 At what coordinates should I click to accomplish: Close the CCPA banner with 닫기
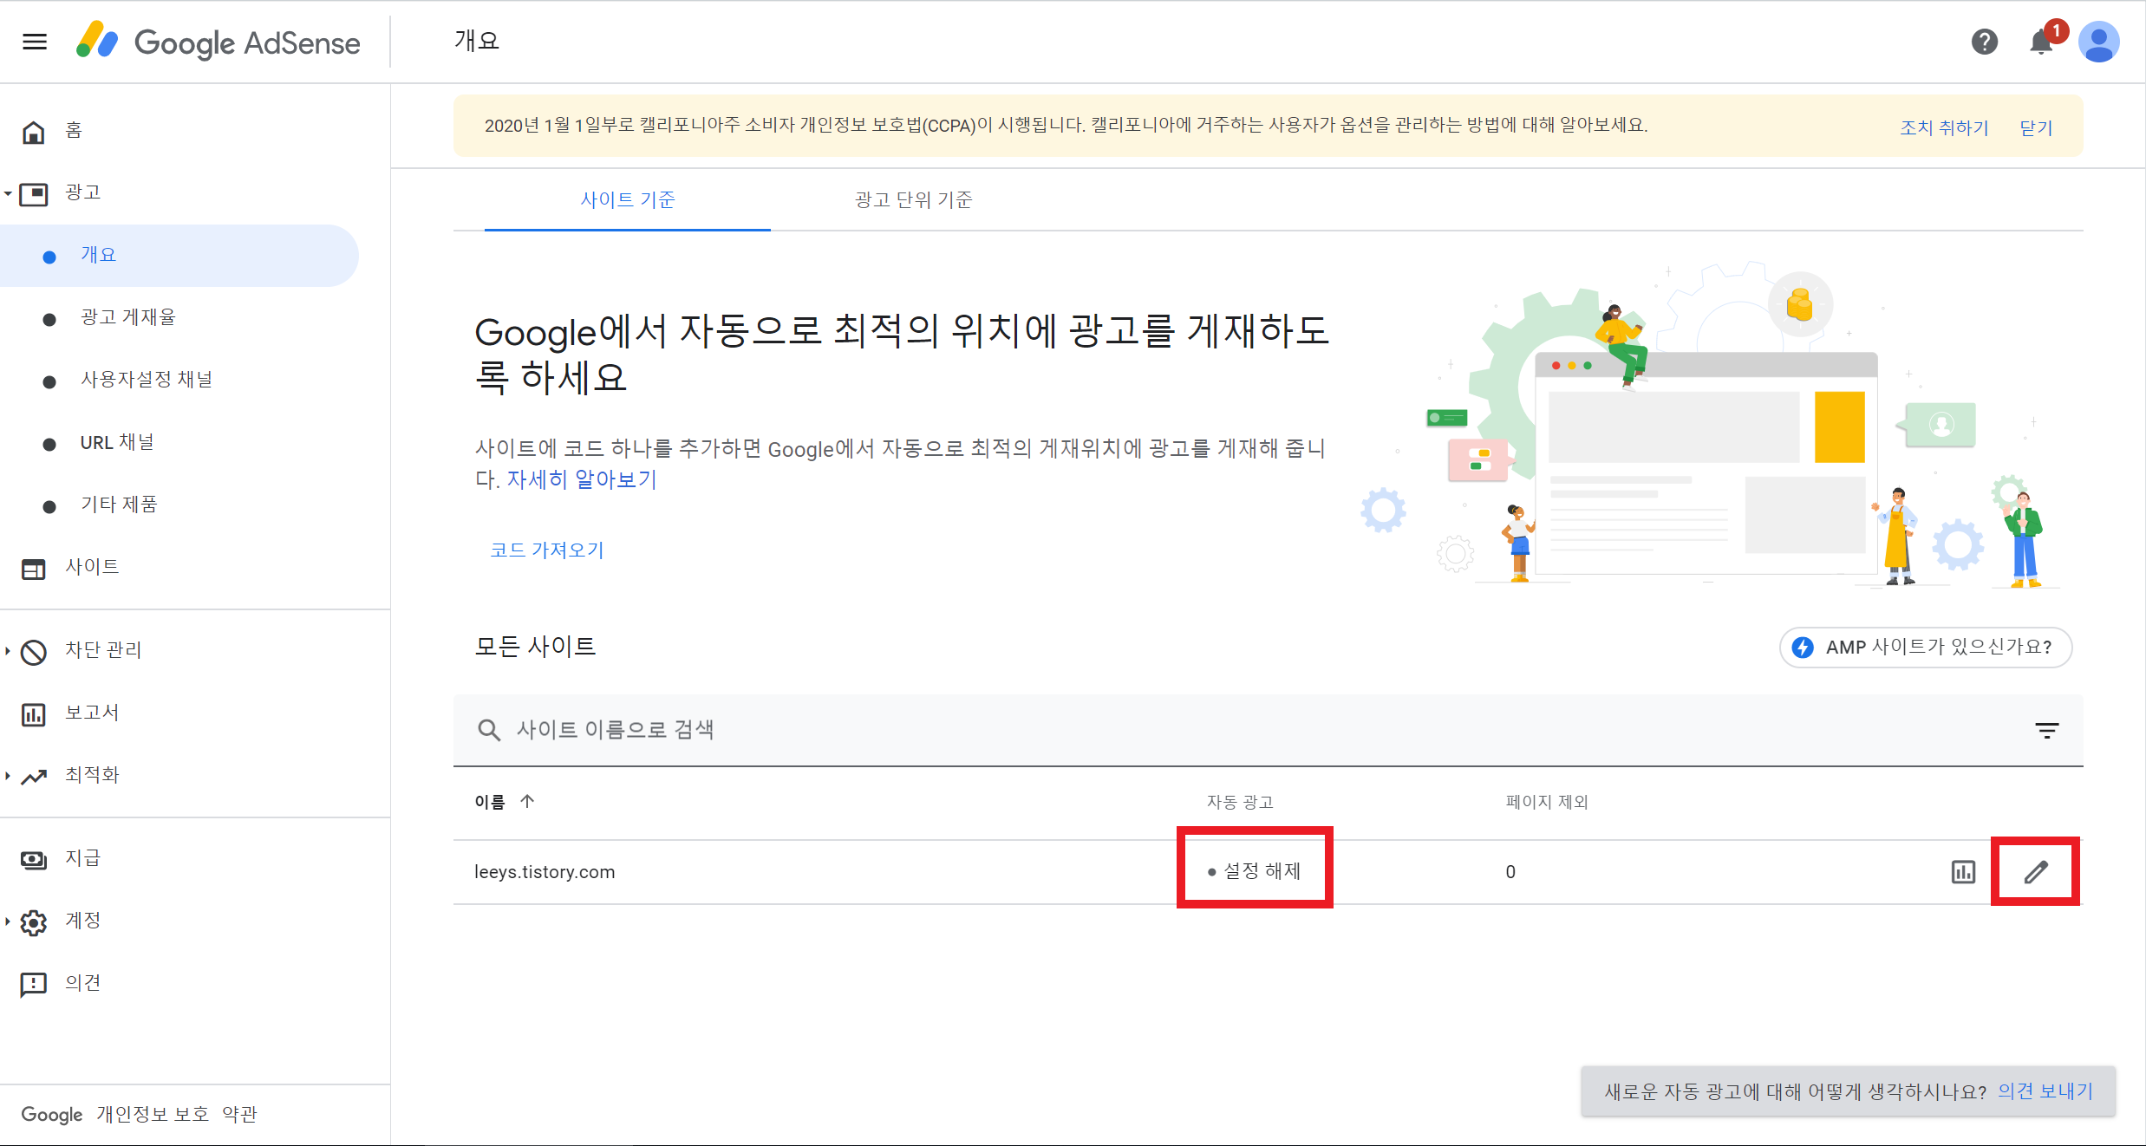(x=2035, y=127)
